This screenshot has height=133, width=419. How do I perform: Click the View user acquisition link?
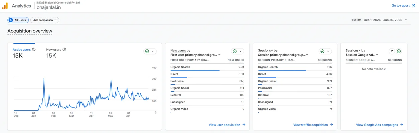coord(227,125)
